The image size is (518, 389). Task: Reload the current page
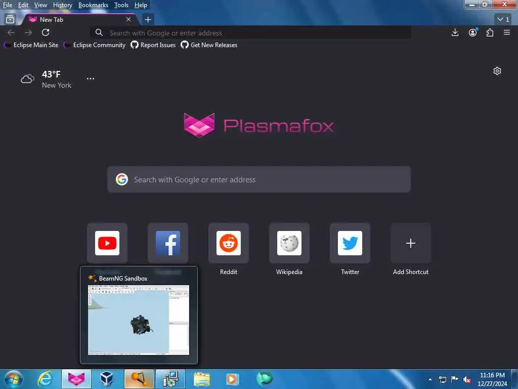coord(46,32)
